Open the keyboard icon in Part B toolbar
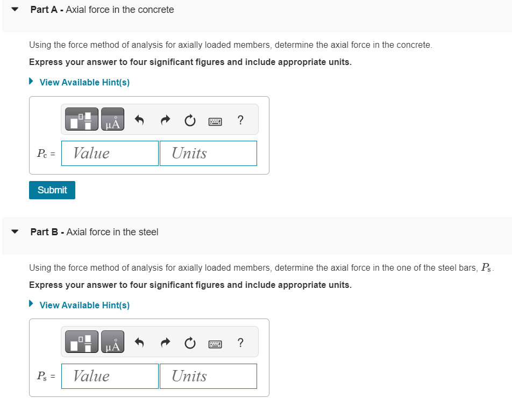Screen dimensions: 512x398 pyautogui.click(x=215, y=344)
